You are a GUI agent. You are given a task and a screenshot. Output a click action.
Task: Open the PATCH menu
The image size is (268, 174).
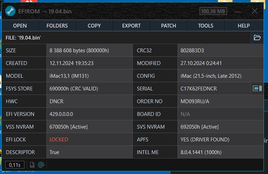tap(169, 26)
